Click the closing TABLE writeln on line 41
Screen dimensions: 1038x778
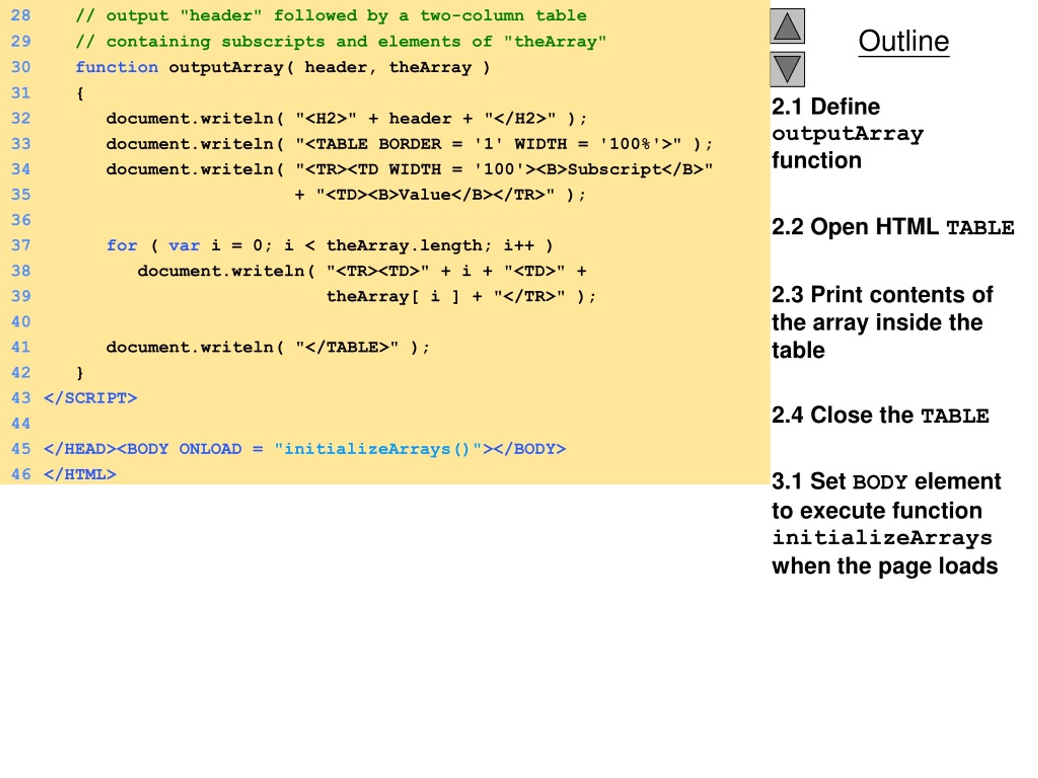pyautogui.click(x=268, y=347)
